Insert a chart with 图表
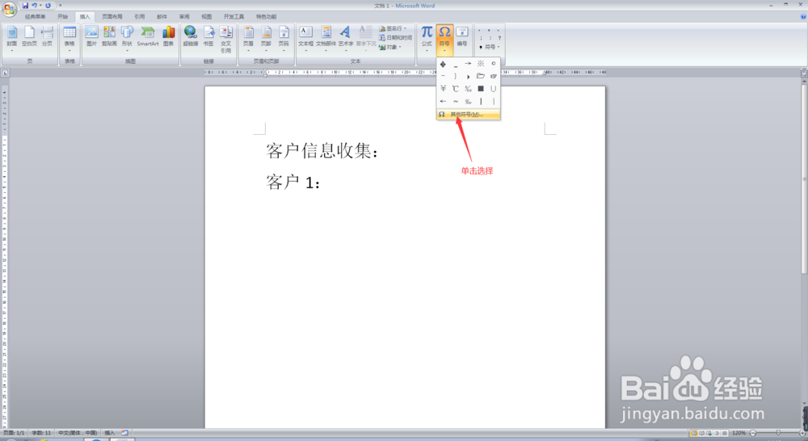 tap(169, 36)
